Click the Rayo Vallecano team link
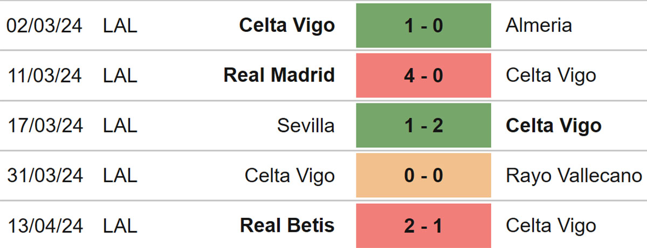This screenshot has height=248, width=647. point(574,176)
